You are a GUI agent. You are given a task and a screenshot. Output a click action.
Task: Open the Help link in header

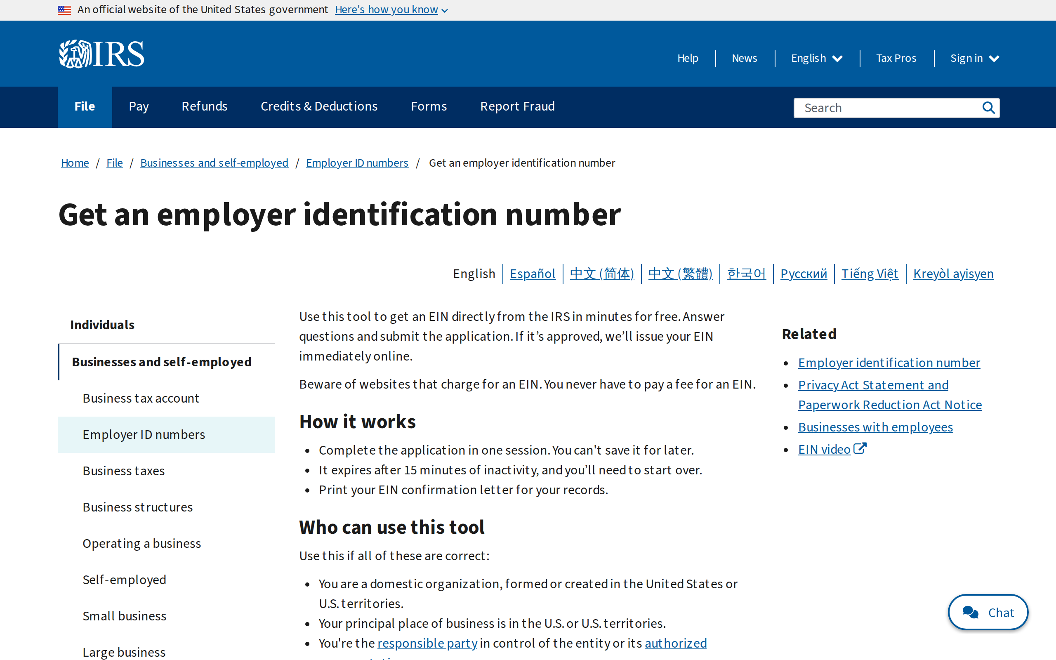point(688,58)
